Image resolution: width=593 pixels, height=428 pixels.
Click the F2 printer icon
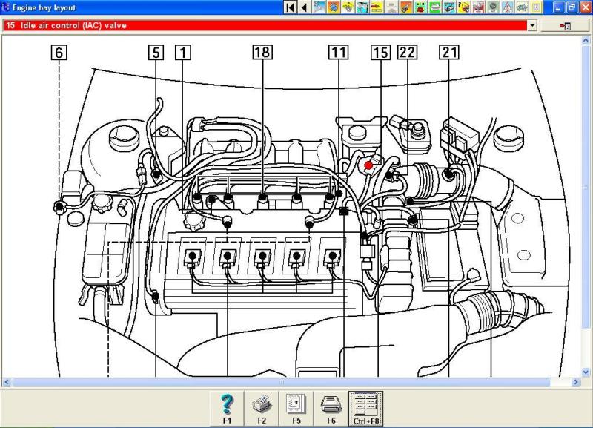click(262, 407)
